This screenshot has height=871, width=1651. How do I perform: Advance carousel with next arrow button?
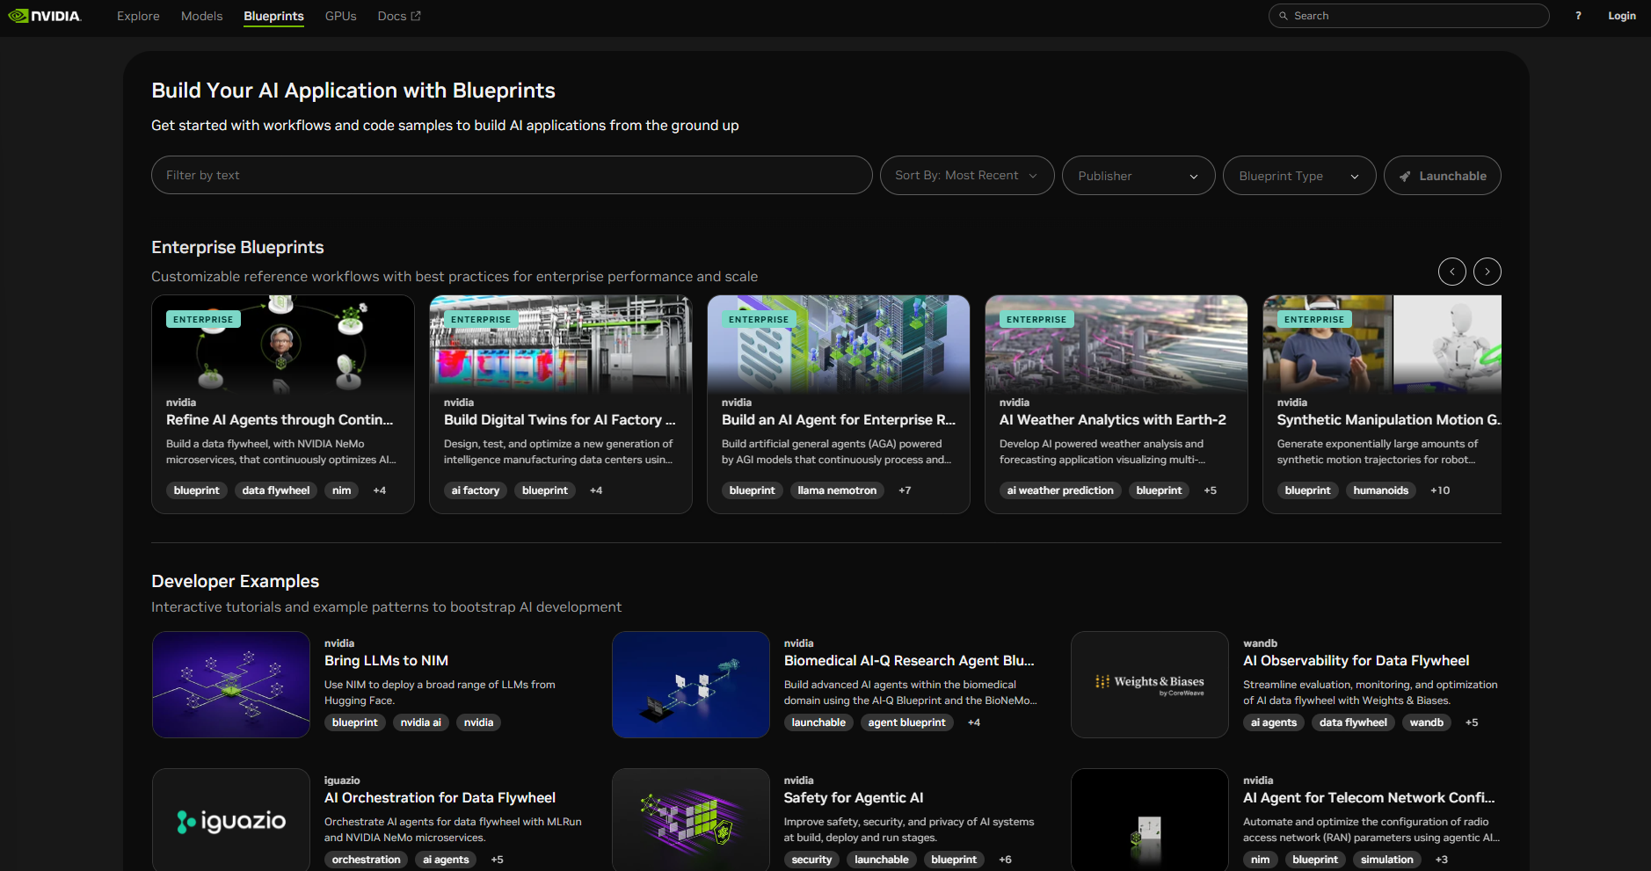(1487, 272)
